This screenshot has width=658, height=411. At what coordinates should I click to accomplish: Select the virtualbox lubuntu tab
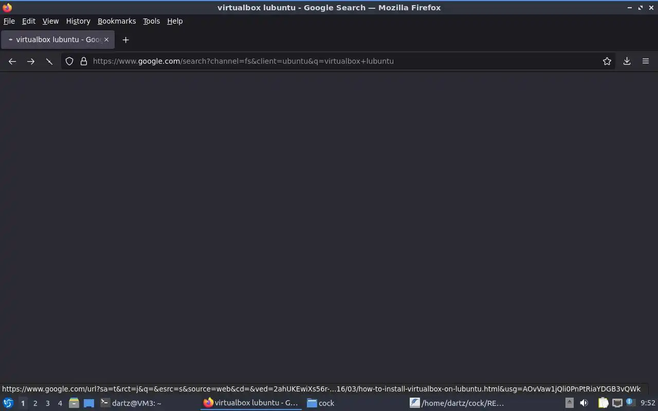click(58, 40)
